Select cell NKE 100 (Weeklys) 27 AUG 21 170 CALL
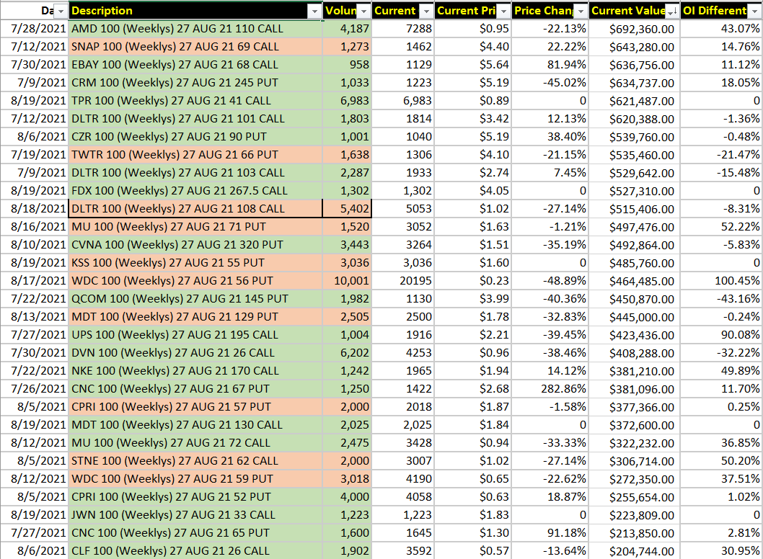This screenshot has height=559, width=763. (x=195, y=370)
